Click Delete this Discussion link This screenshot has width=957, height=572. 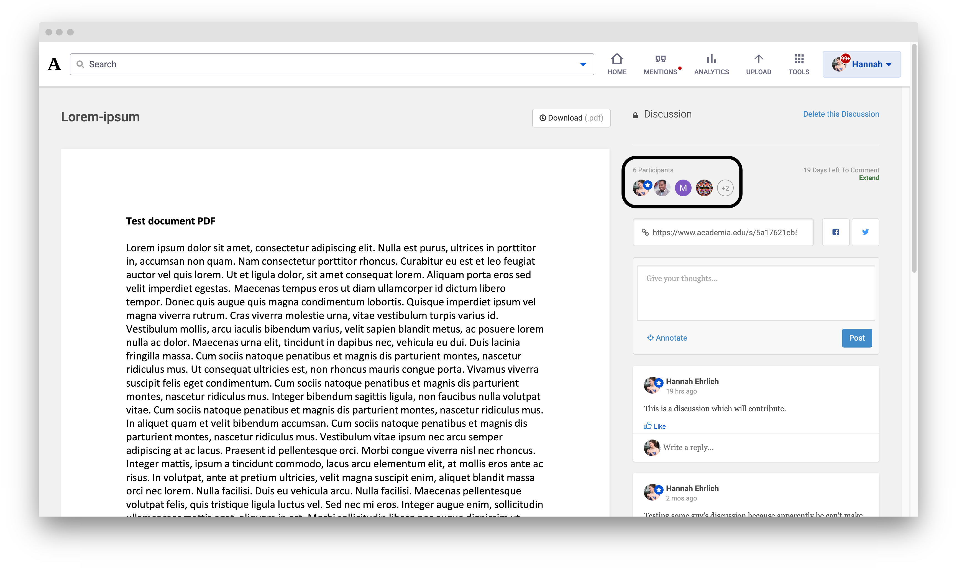tap(841, 114)
